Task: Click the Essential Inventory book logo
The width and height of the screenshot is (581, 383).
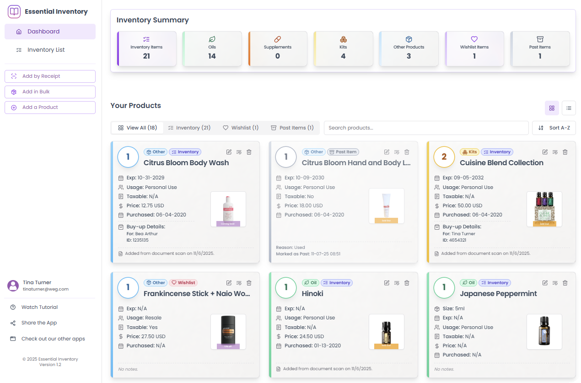Action: (14, 11)
